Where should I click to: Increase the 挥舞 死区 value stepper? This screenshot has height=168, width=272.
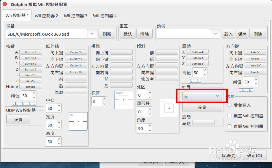pos(104,99)
